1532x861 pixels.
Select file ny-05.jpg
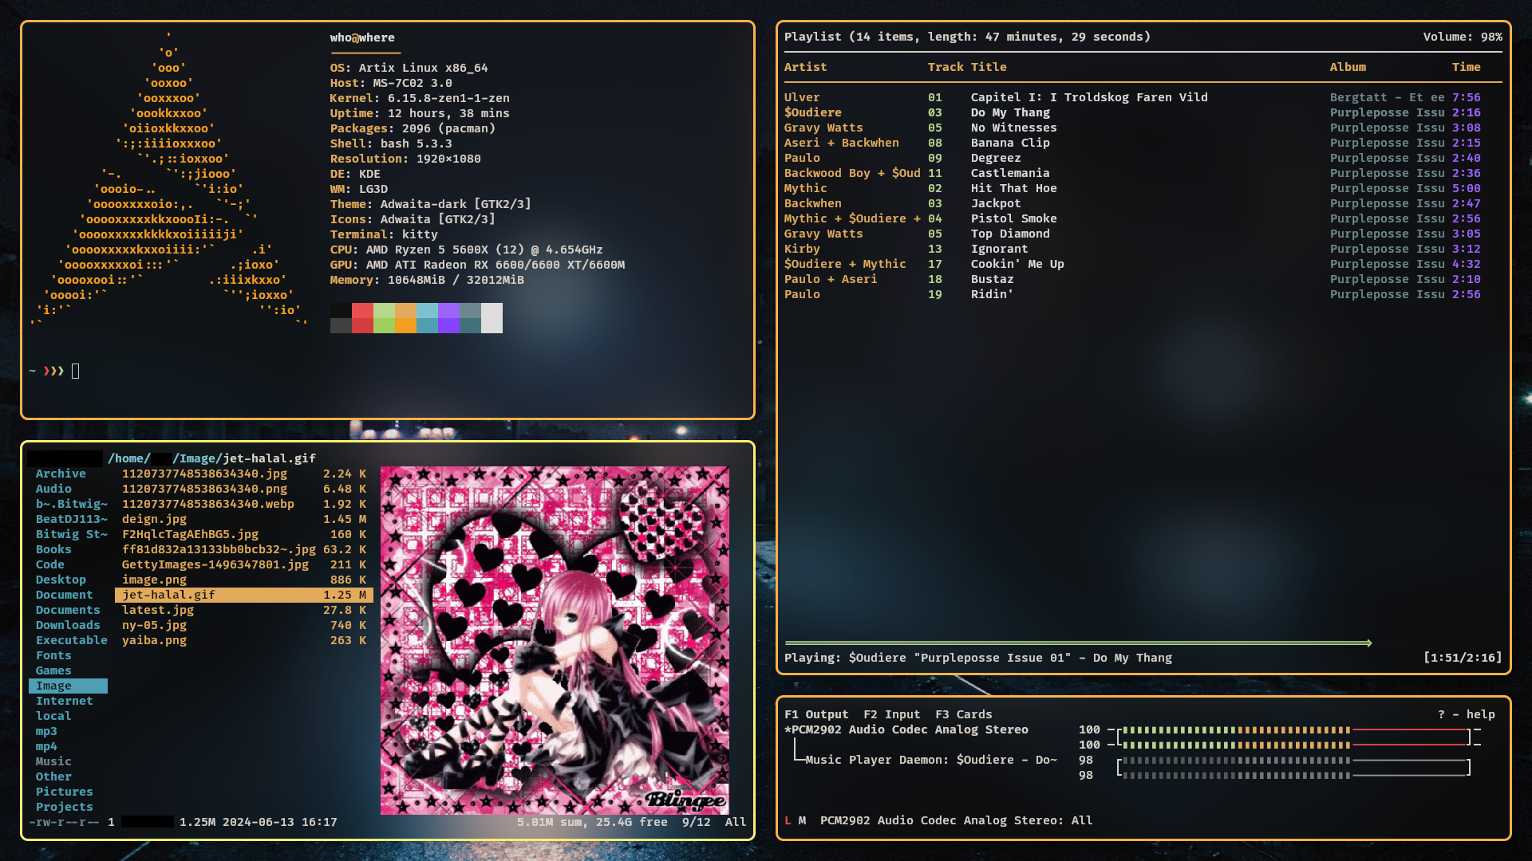(x=244, y=625)
